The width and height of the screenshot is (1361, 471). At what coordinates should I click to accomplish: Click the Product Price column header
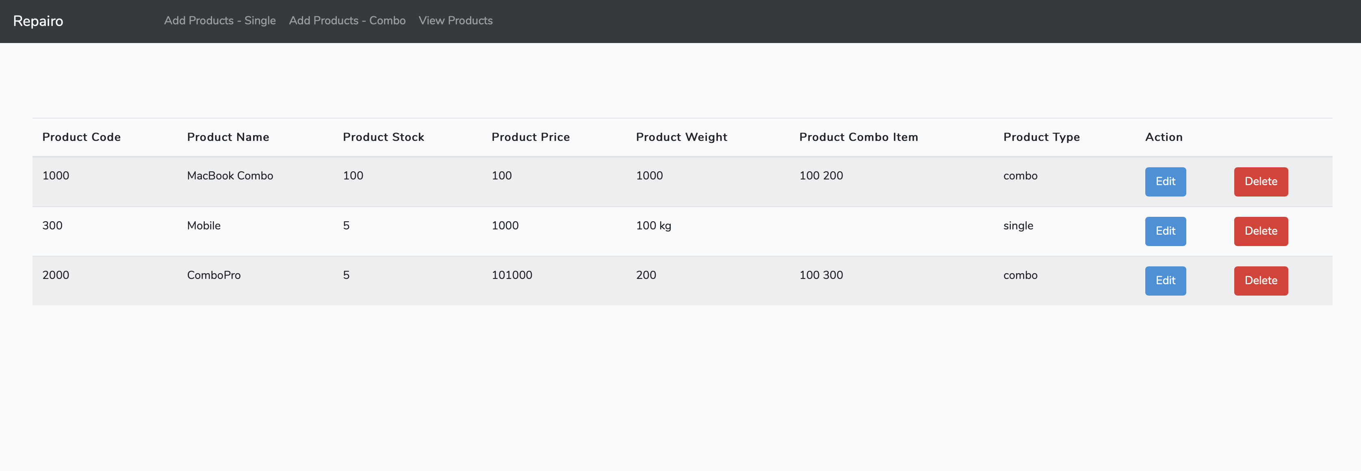click(x=531, y=137)
